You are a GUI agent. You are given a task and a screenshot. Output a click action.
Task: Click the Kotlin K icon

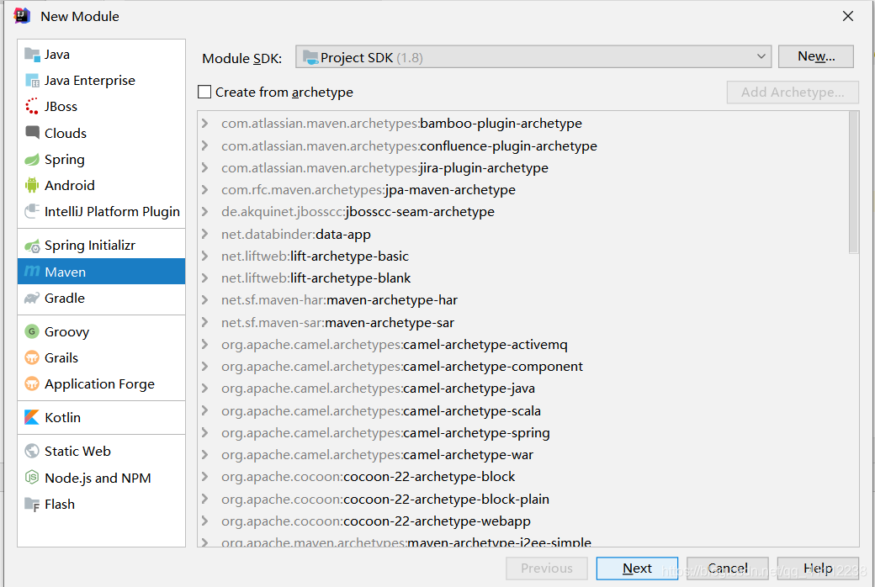[x=32, y=417]
